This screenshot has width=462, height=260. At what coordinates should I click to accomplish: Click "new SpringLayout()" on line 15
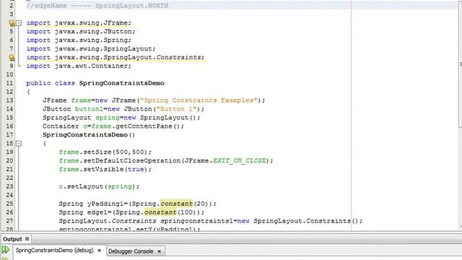[160, 118]
